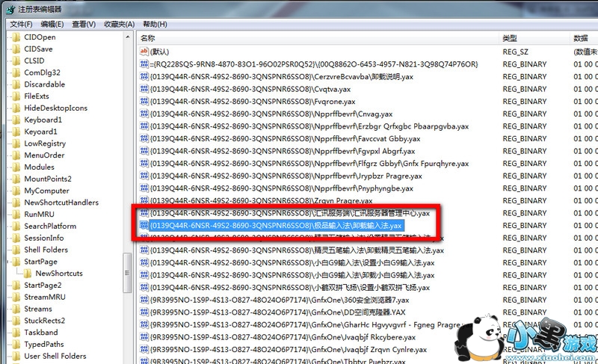
Task: Click the string value icon of (默认)
Action: click(144, 52)
